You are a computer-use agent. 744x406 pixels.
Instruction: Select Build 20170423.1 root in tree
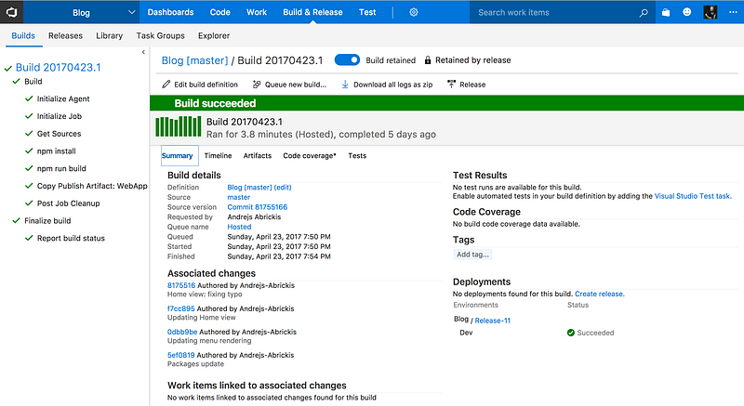point(58,67)
